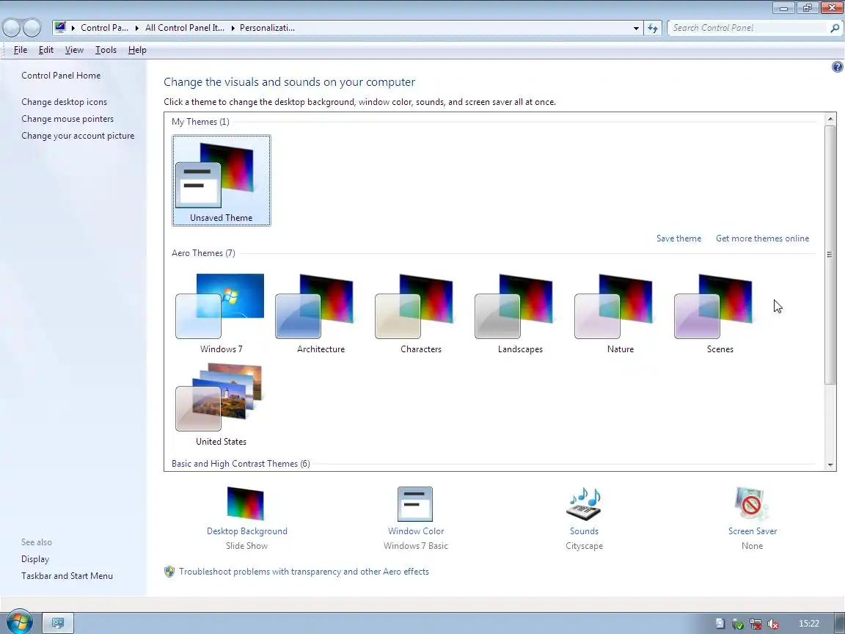Apply the United States theme

tap(221, 405)
